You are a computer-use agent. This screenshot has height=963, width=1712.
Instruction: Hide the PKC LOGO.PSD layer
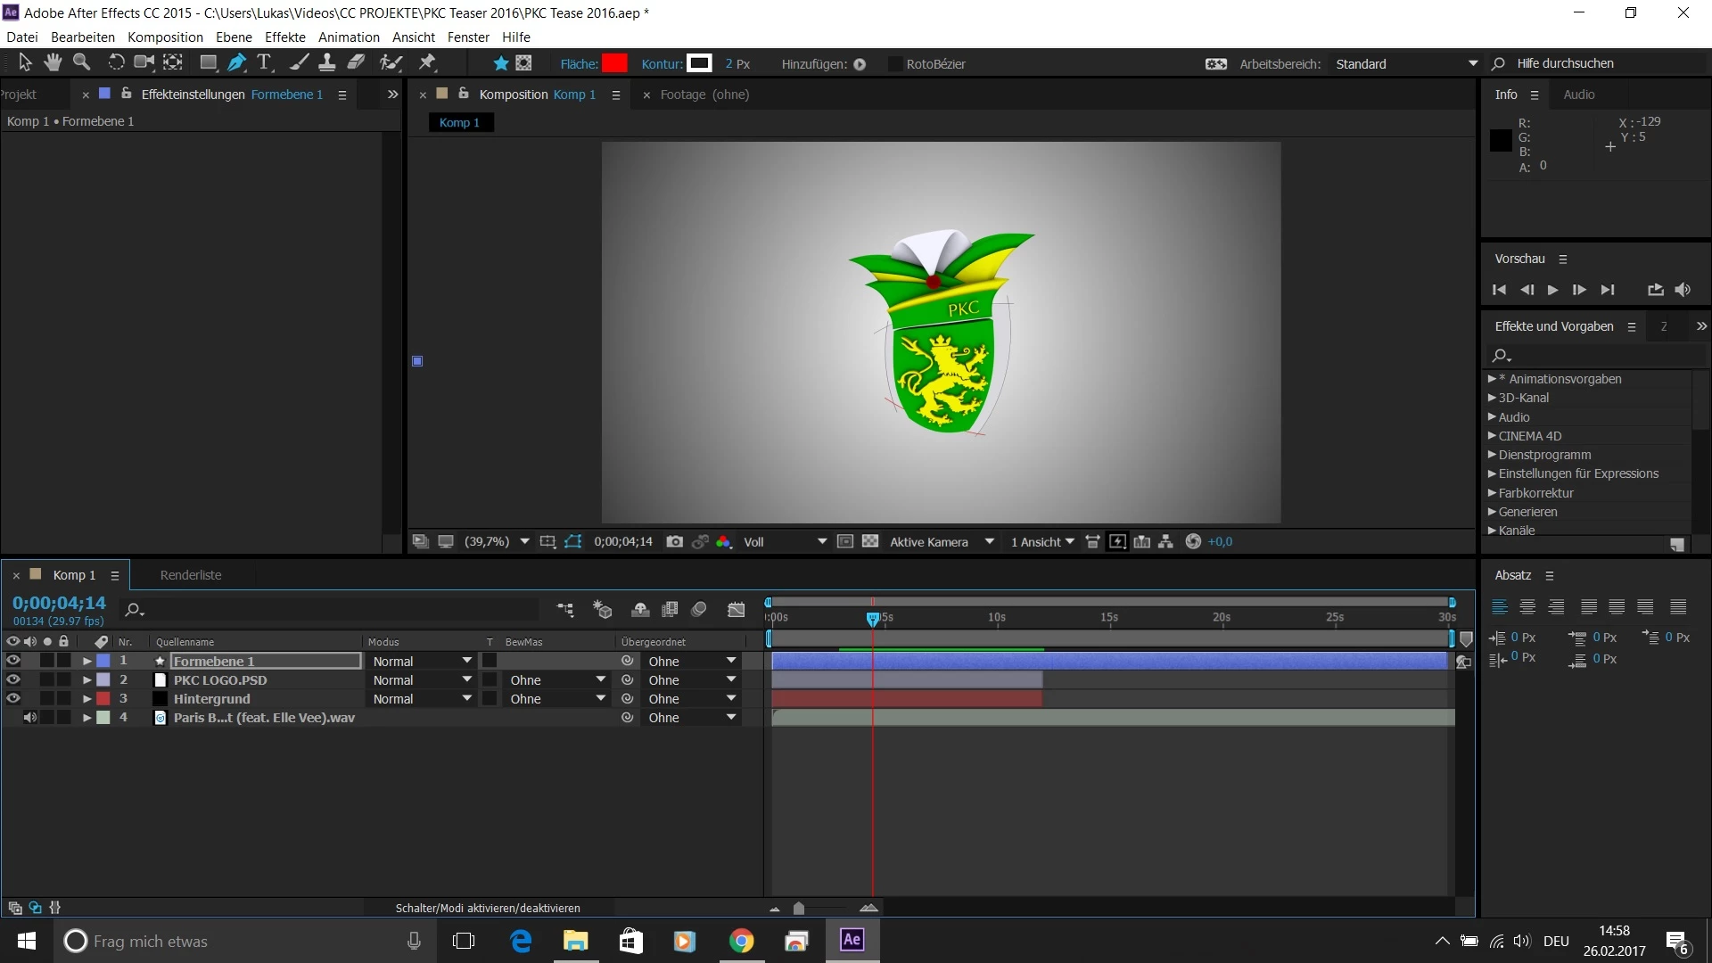(x=13, y=679)
